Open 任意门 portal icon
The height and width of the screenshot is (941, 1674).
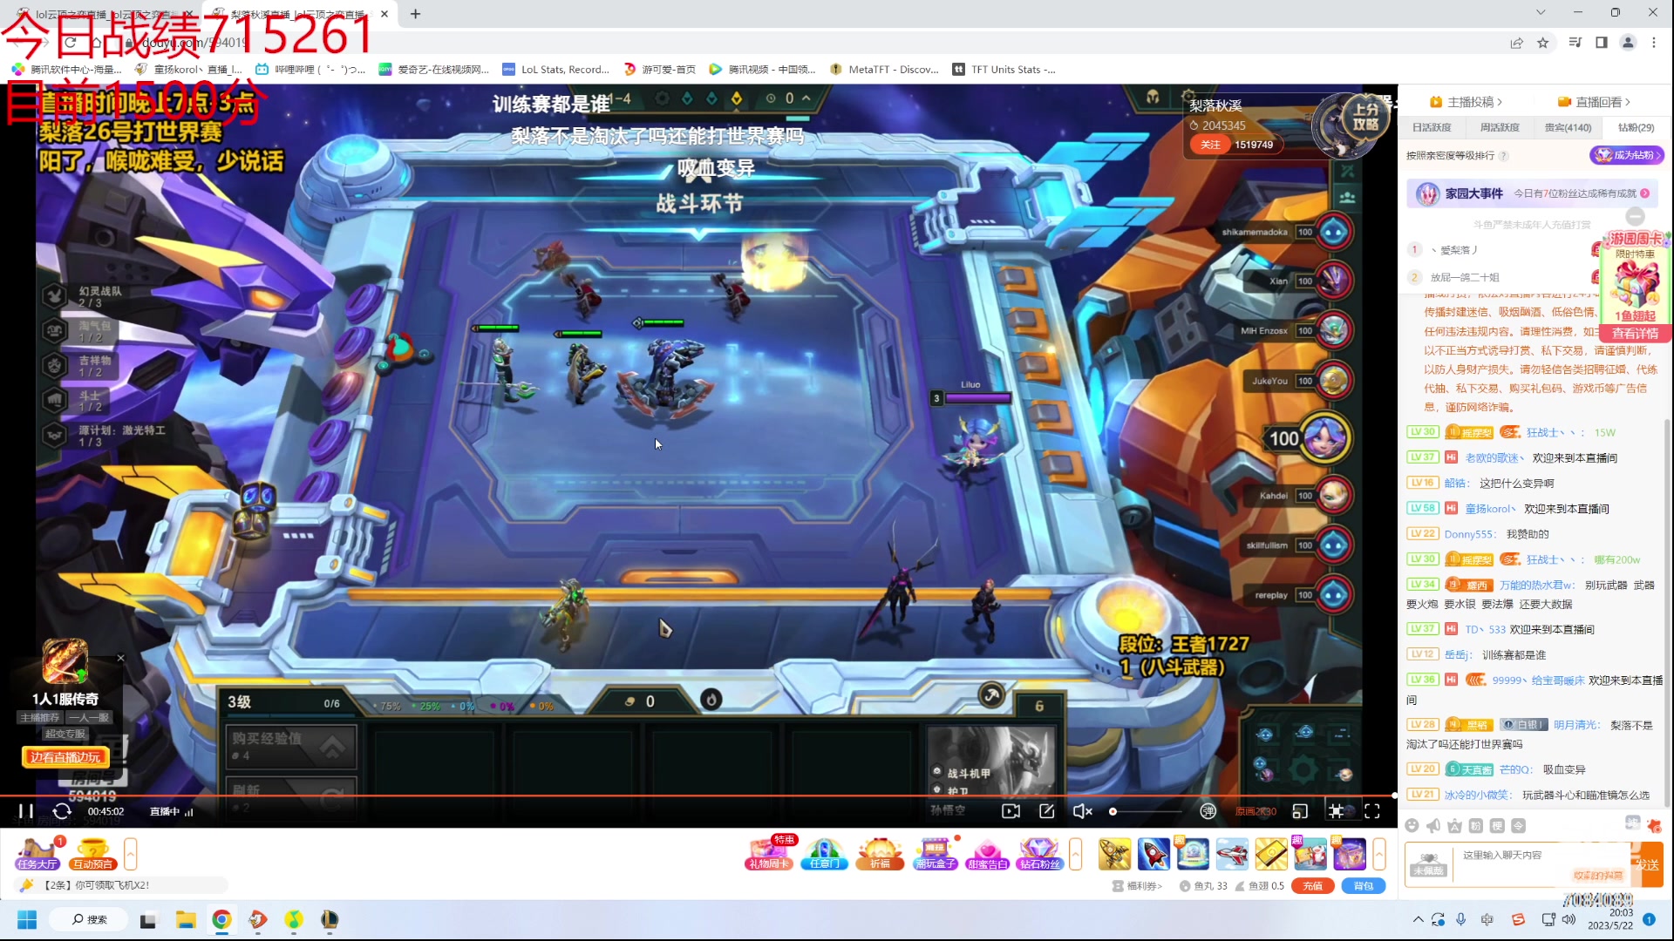coord(824,854)
